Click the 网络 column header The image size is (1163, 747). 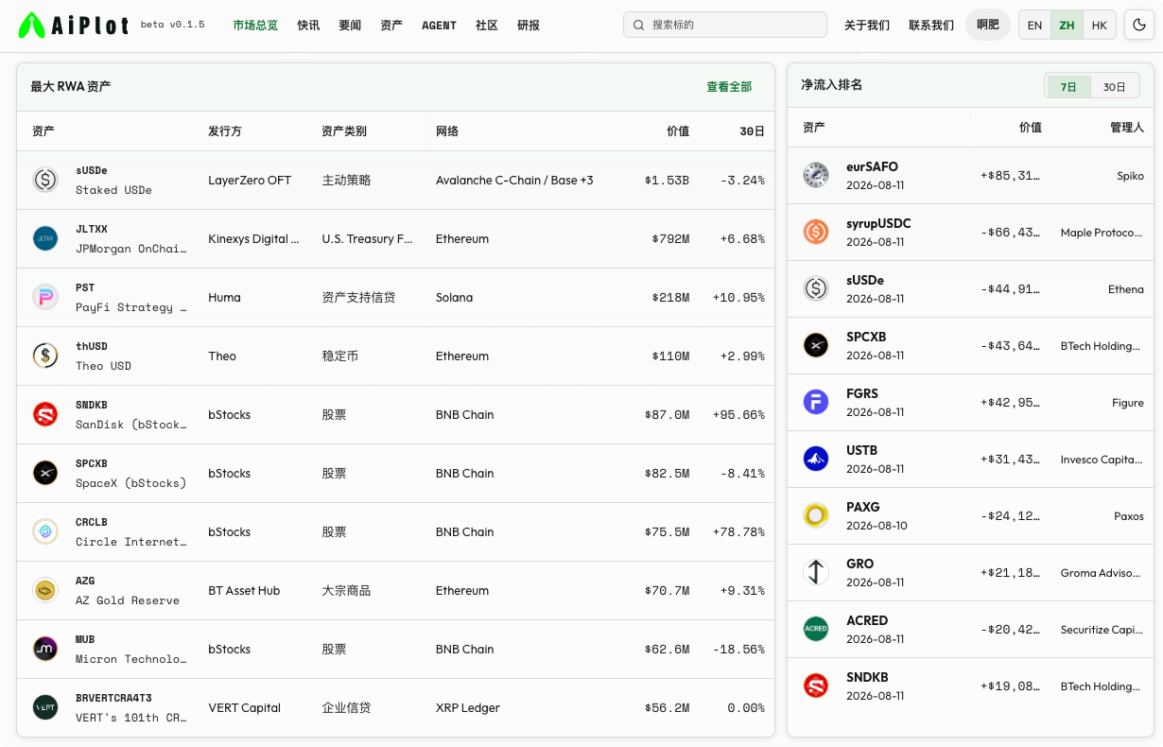click(447, 131)
